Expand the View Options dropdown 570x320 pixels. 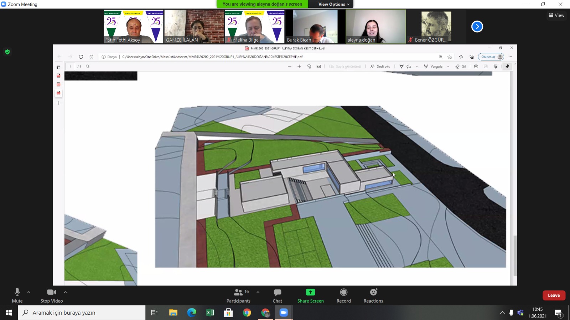tap(333, 4)
